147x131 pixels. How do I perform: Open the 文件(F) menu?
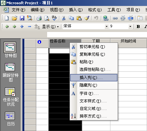pyautogui.click(x=18, y=10)
